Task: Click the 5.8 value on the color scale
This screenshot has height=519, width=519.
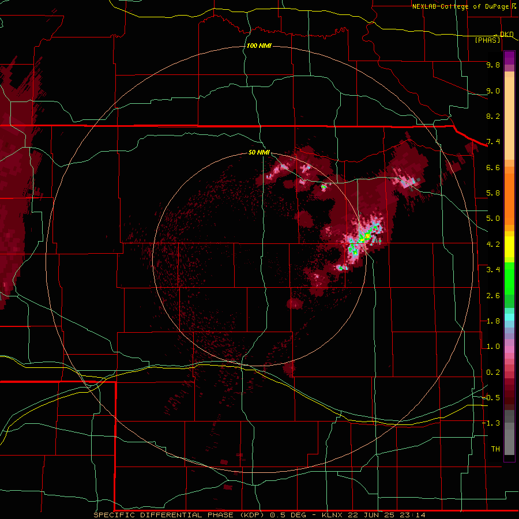Action: click(493, 193)
